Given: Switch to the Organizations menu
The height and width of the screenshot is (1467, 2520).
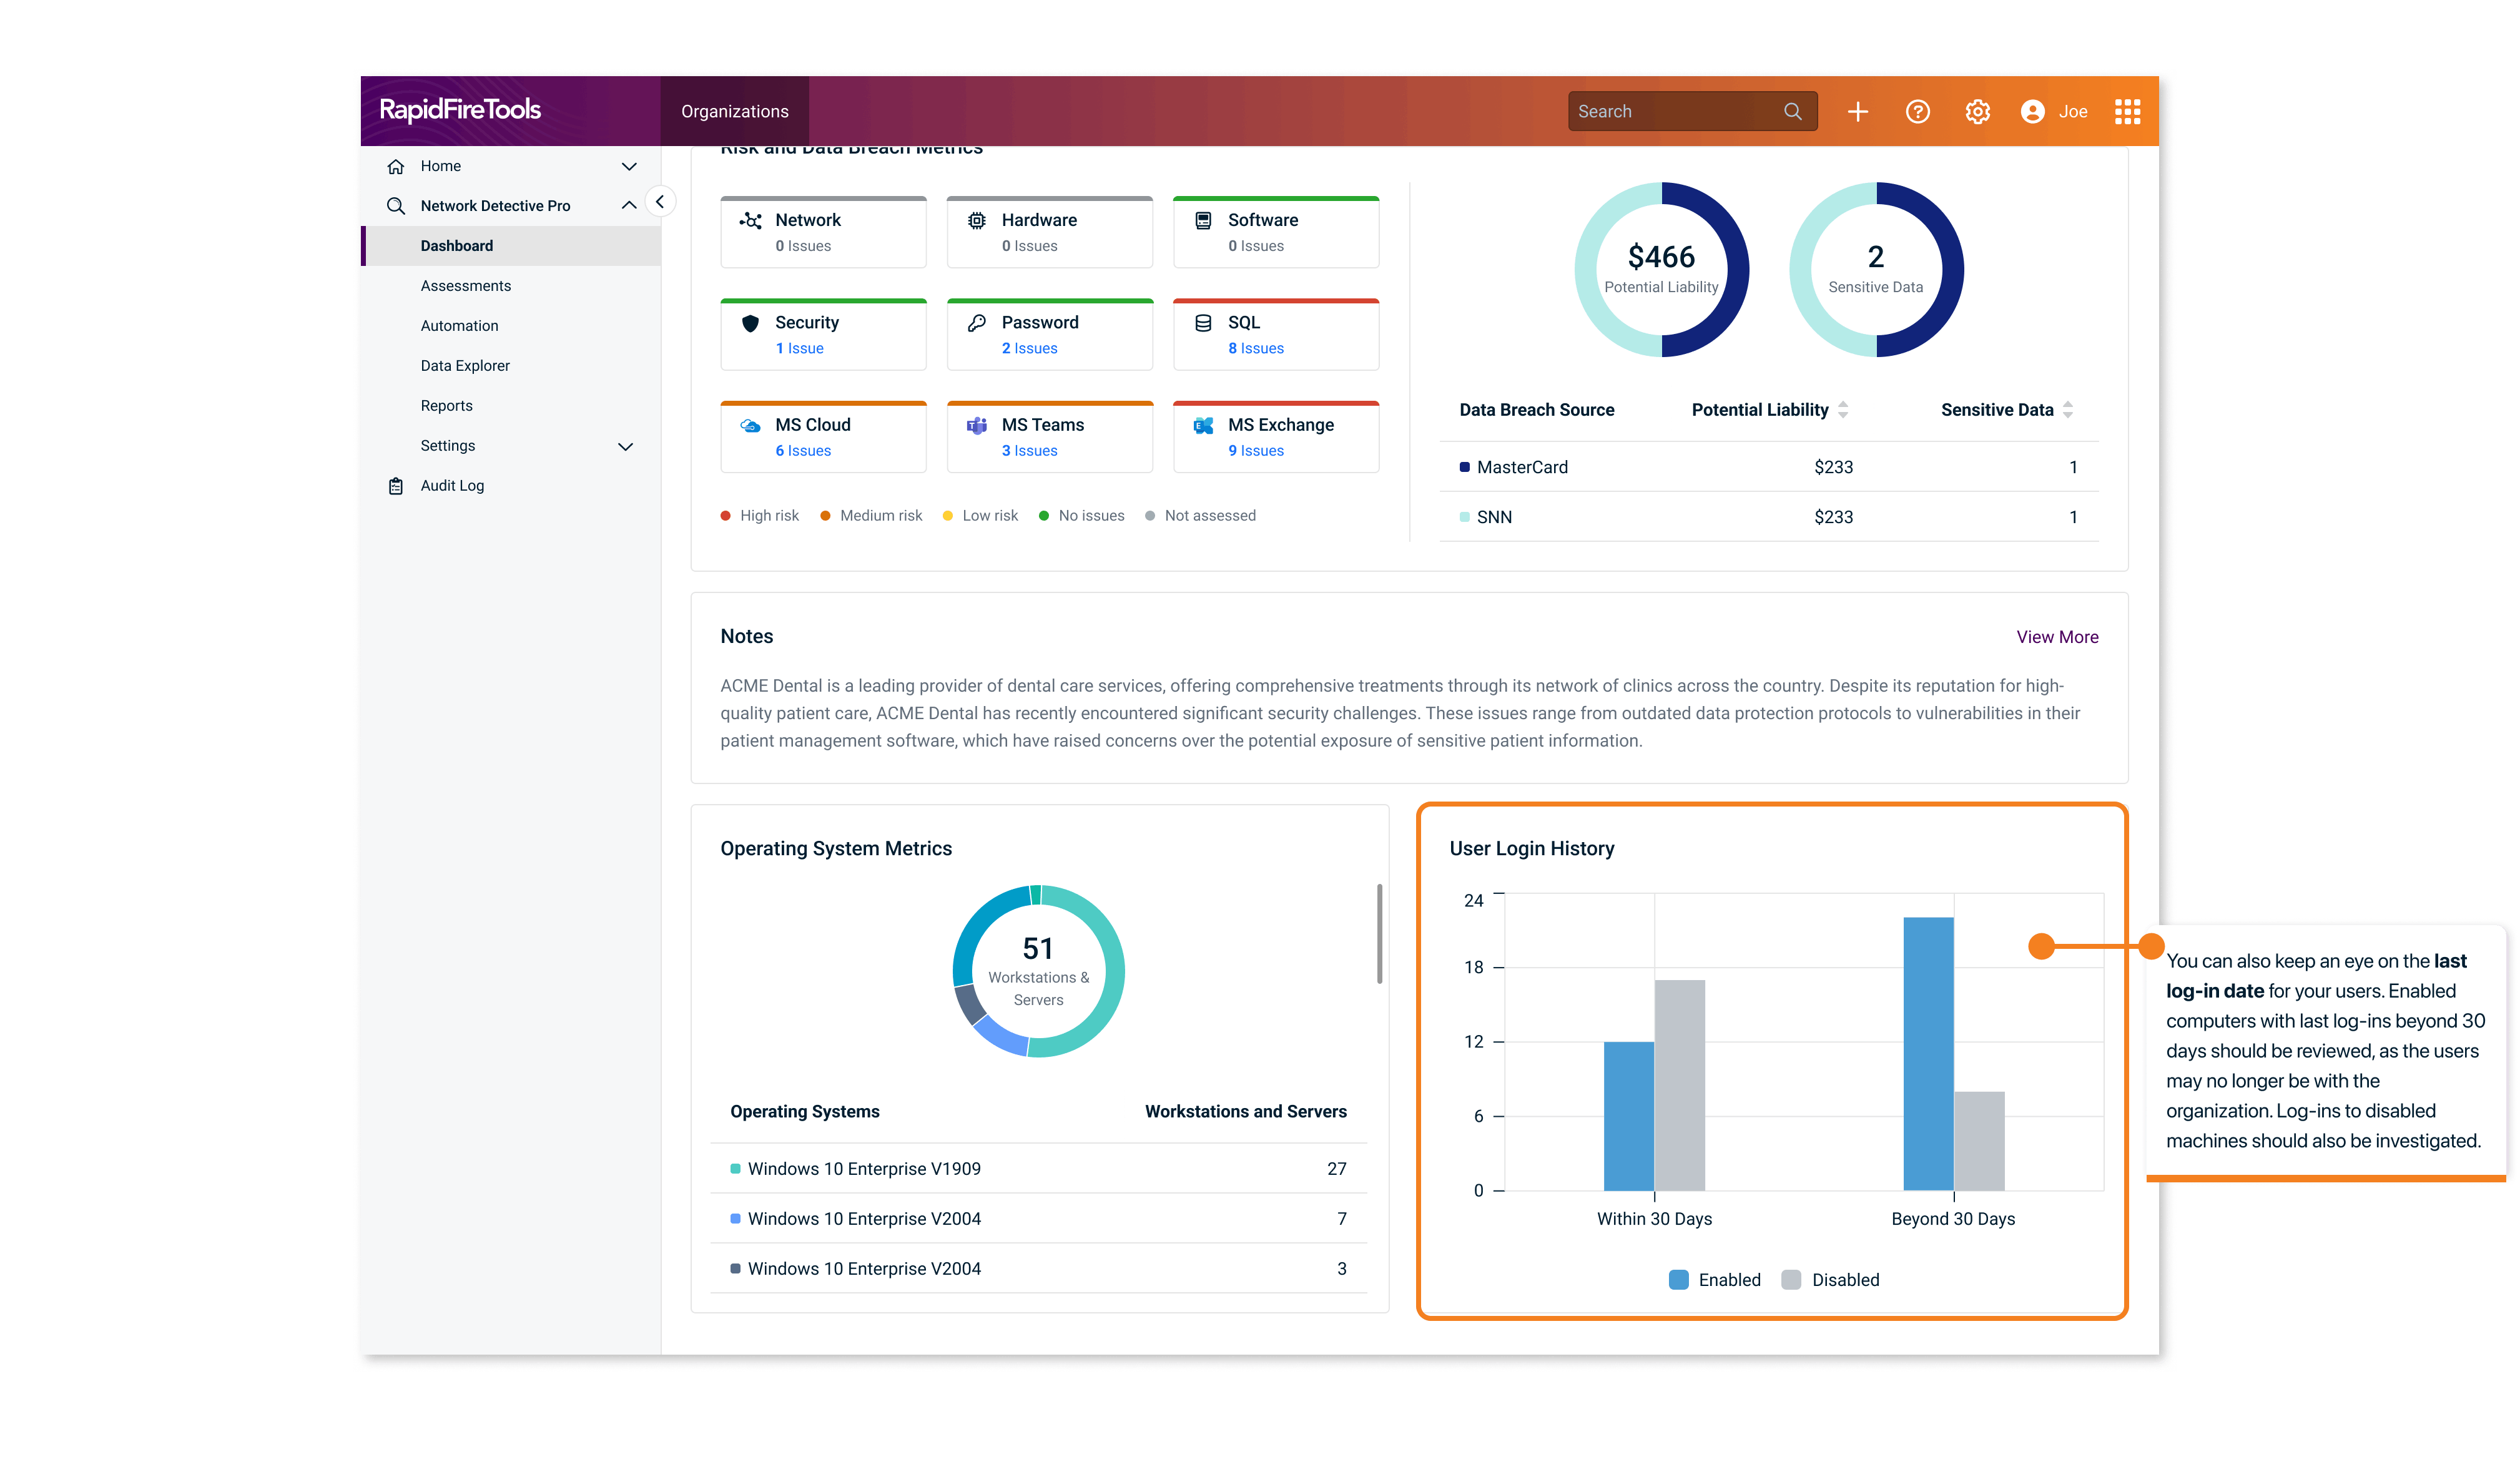Looking at the screenshot, I should click(x=734, y=111).
